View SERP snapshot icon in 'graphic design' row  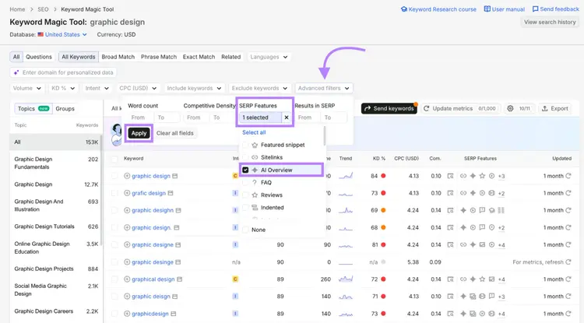click(450, 176)
